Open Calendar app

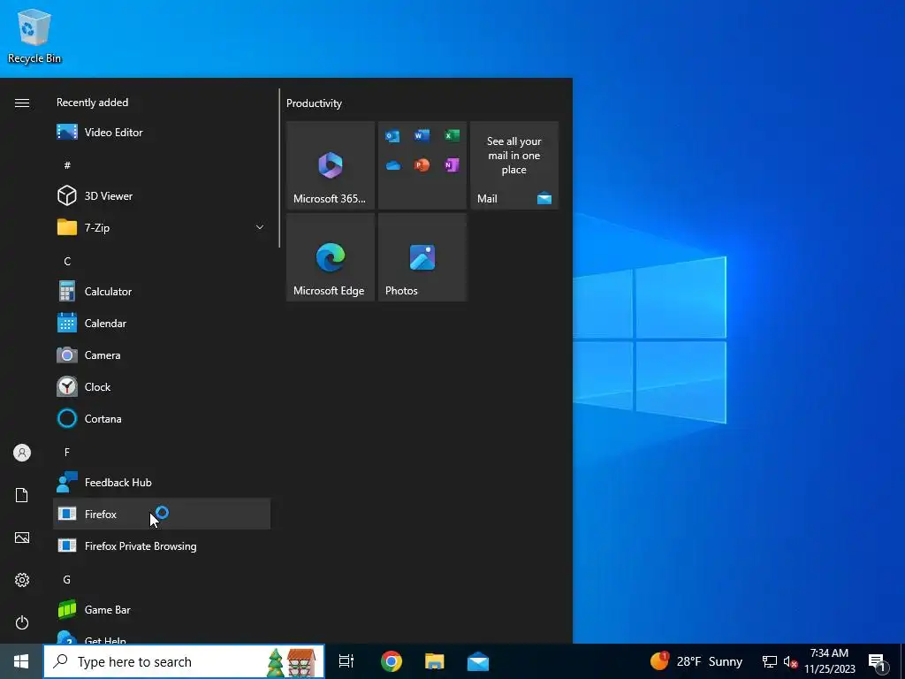coord(162,324)
